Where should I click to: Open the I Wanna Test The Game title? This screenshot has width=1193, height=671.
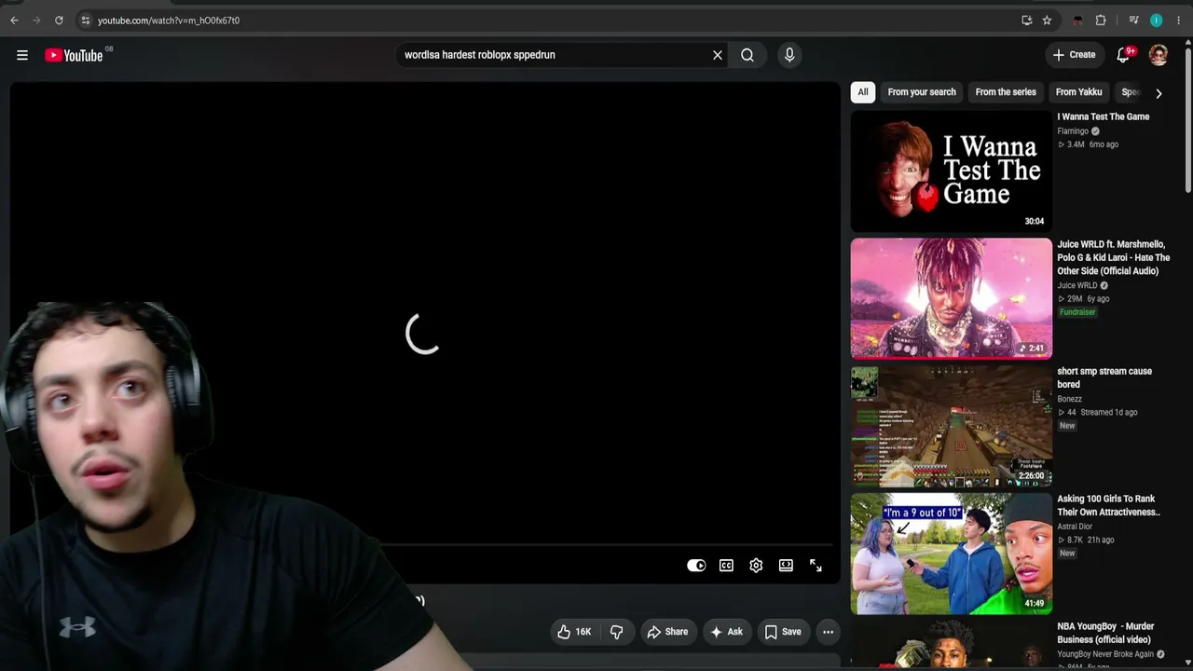tap(1104, 117)
